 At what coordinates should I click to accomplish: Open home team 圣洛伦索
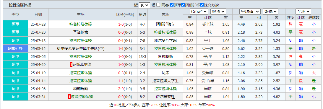81,32
